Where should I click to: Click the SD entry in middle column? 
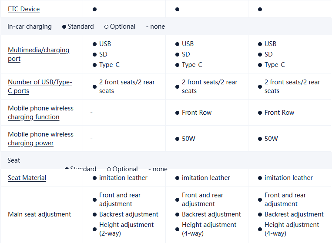186,54
